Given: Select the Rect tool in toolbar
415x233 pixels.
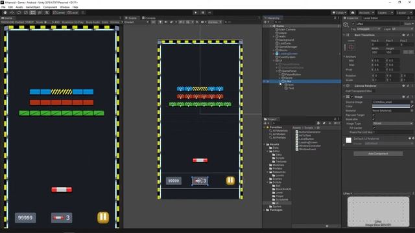Looking at the screenshot, I should point(32,12).
